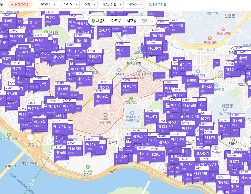Select listing marker 매7.45억
Viewport: 251px width, 194px height.
202,153
